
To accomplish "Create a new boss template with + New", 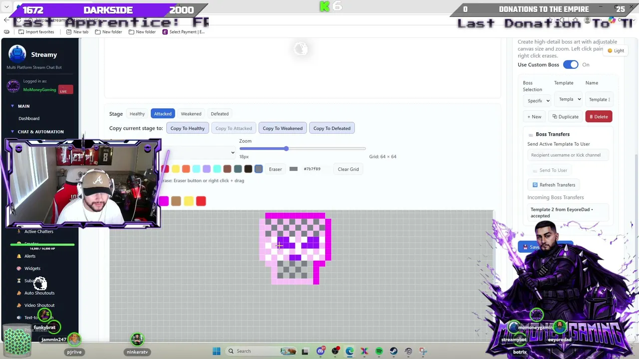I will (x=535, y=117).
